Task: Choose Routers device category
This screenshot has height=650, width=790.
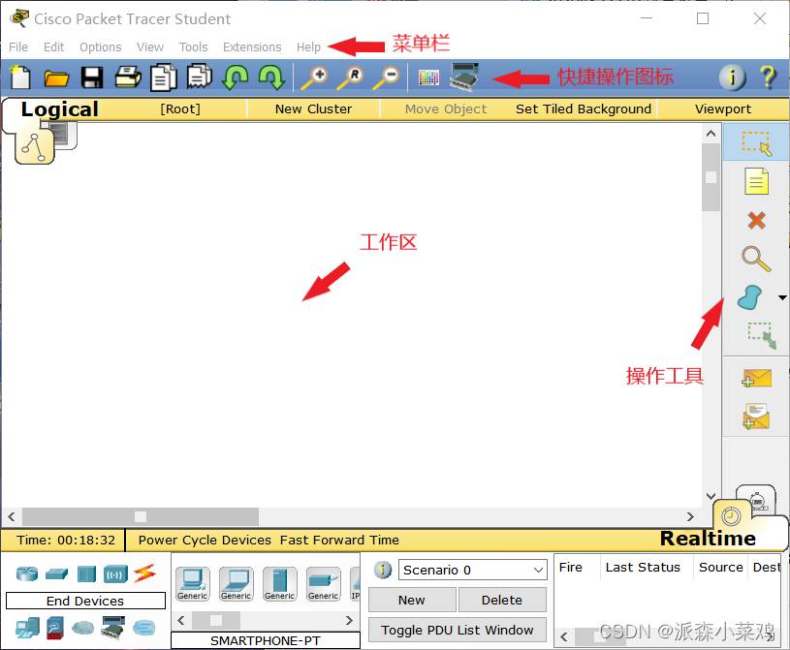Action: [27, 573]
